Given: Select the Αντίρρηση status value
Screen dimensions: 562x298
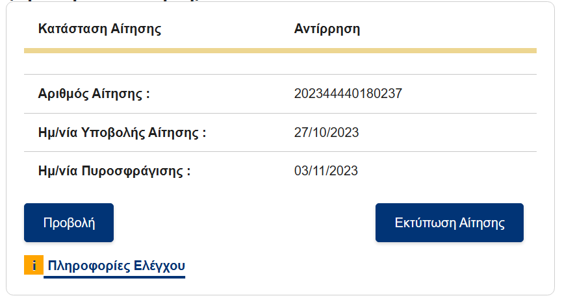Looking at the screenshot, I should pyautogui.click(x=327, y=29).
